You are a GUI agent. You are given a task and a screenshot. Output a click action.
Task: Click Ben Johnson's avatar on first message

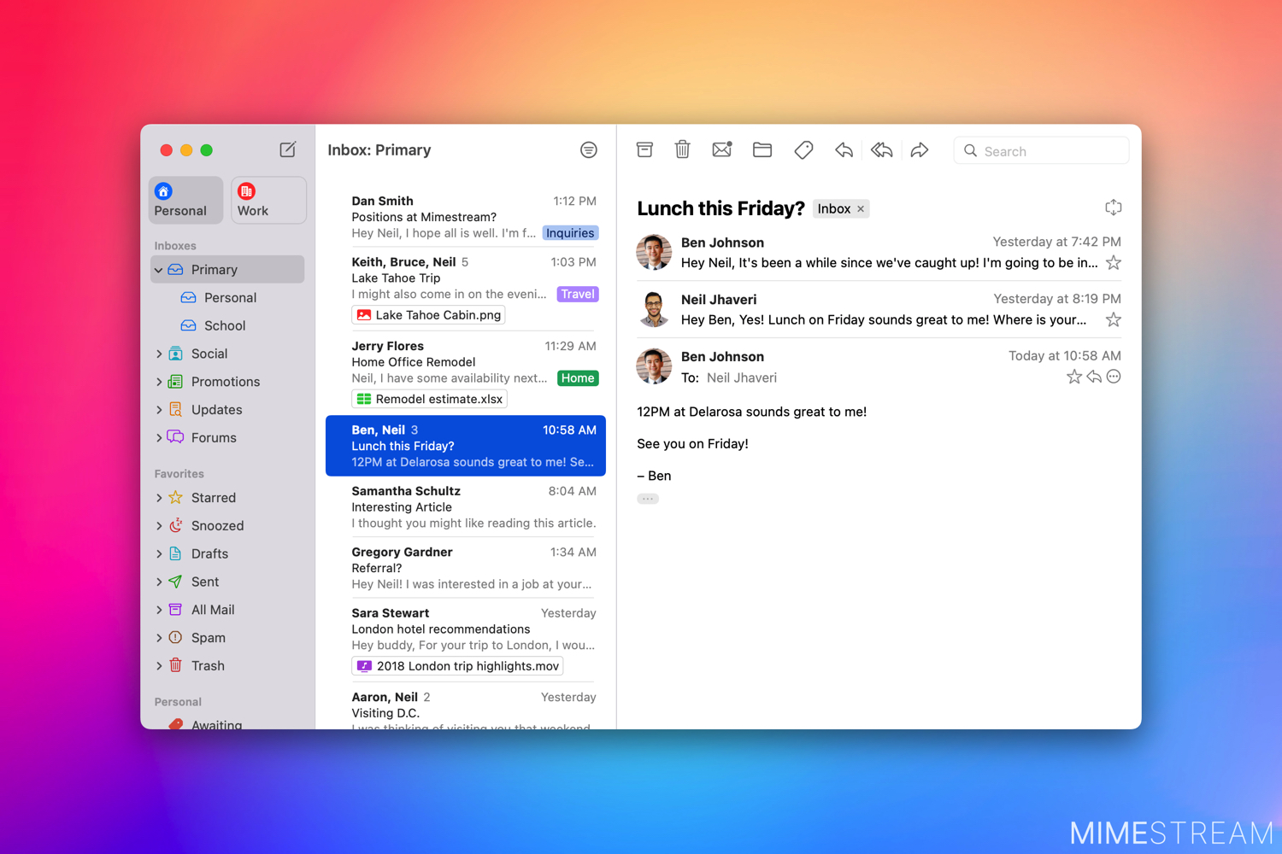pyautogui.click(x=654, y=252)
